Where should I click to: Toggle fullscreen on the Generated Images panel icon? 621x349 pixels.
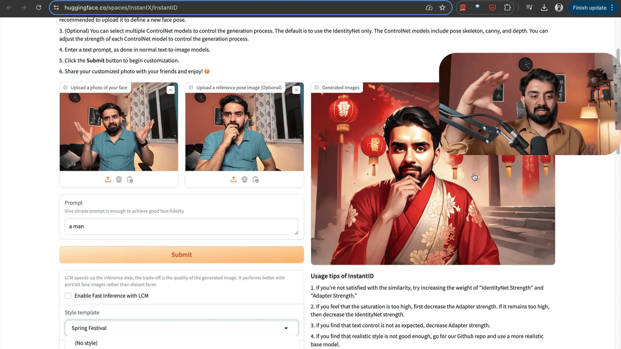(x=316, y=87)
